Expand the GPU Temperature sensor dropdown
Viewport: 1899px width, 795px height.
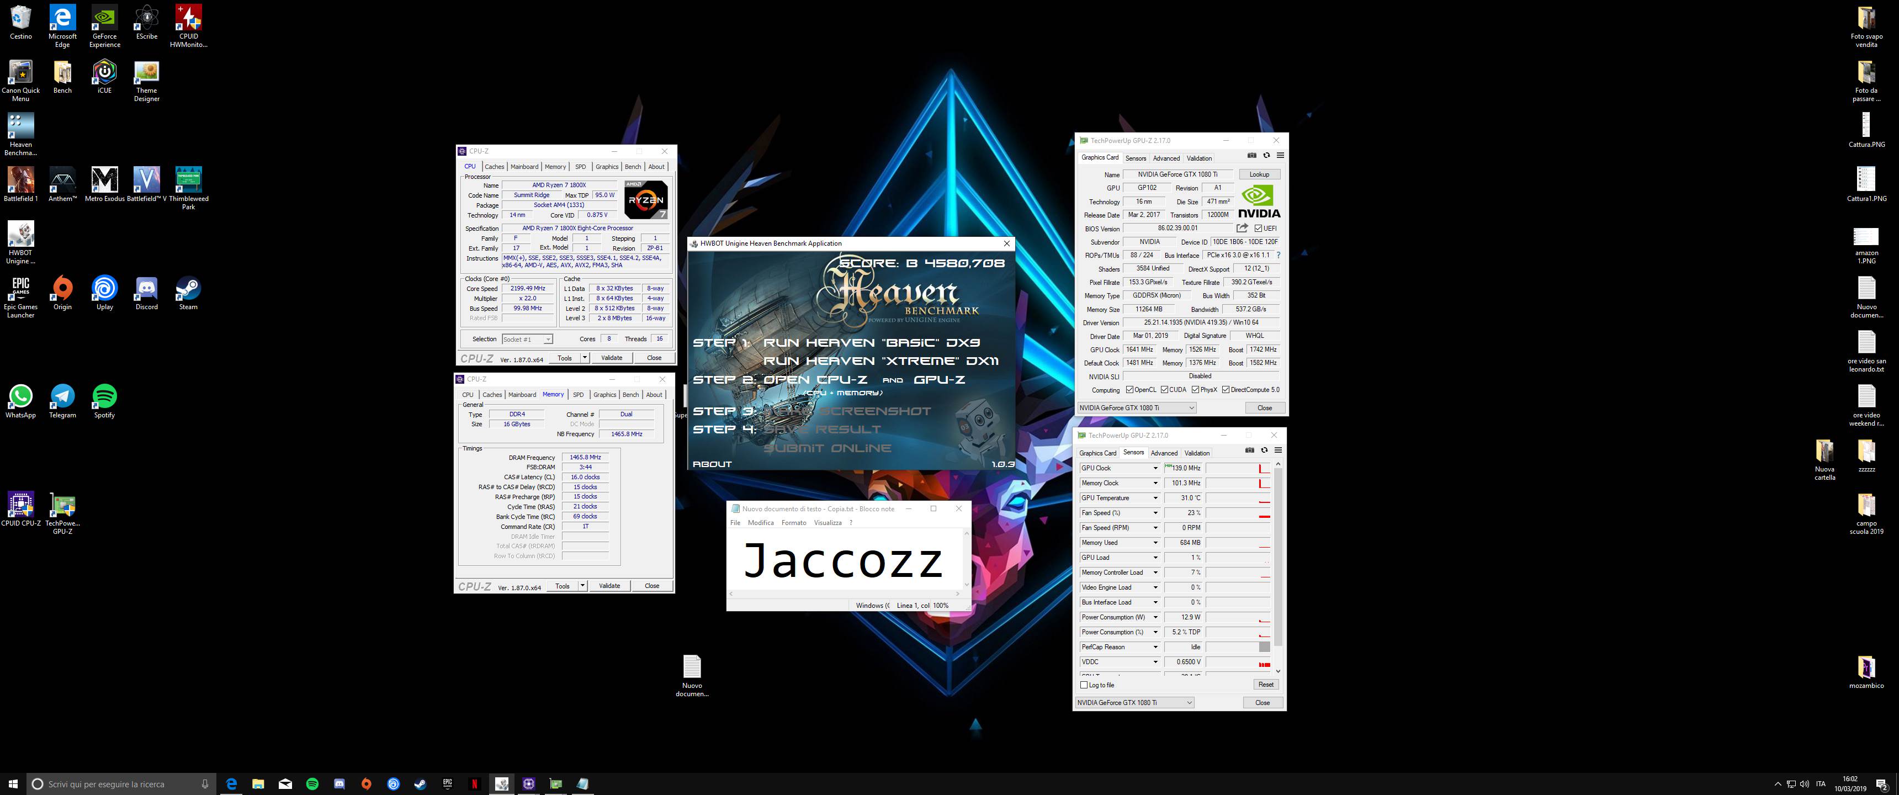point(1155,498)
